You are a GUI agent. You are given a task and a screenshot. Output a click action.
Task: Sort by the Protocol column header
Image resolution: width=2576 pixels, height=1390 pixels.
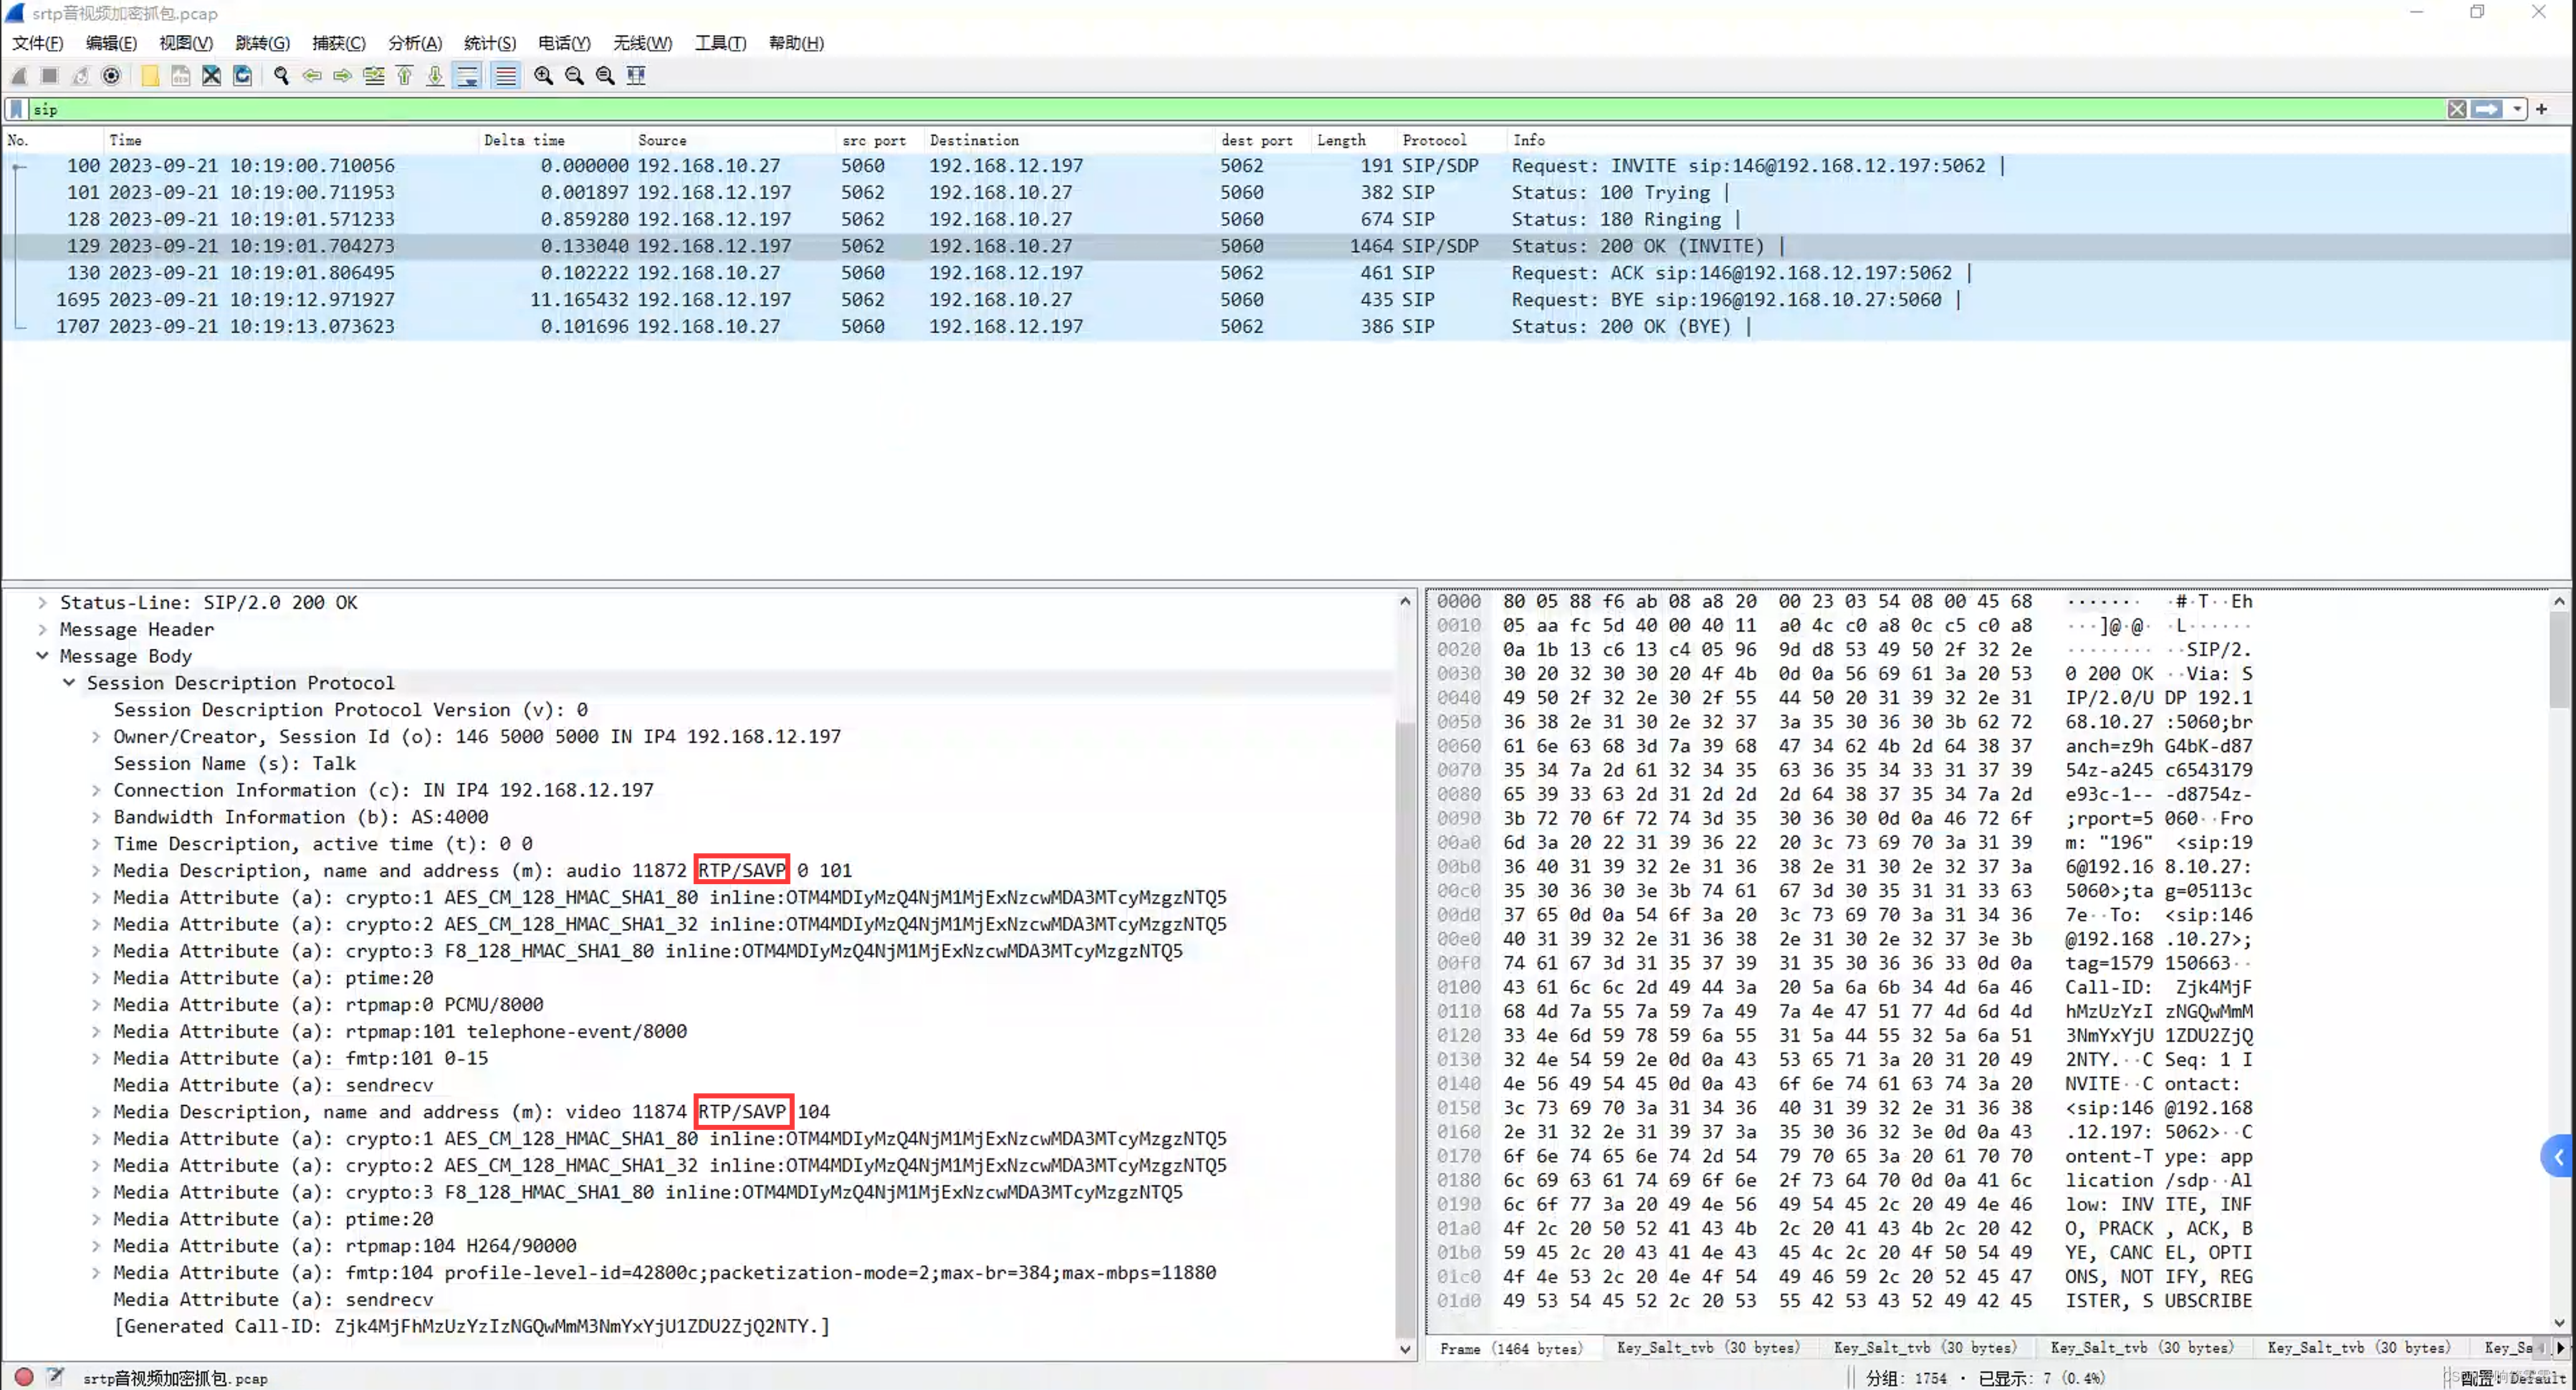1452,140
